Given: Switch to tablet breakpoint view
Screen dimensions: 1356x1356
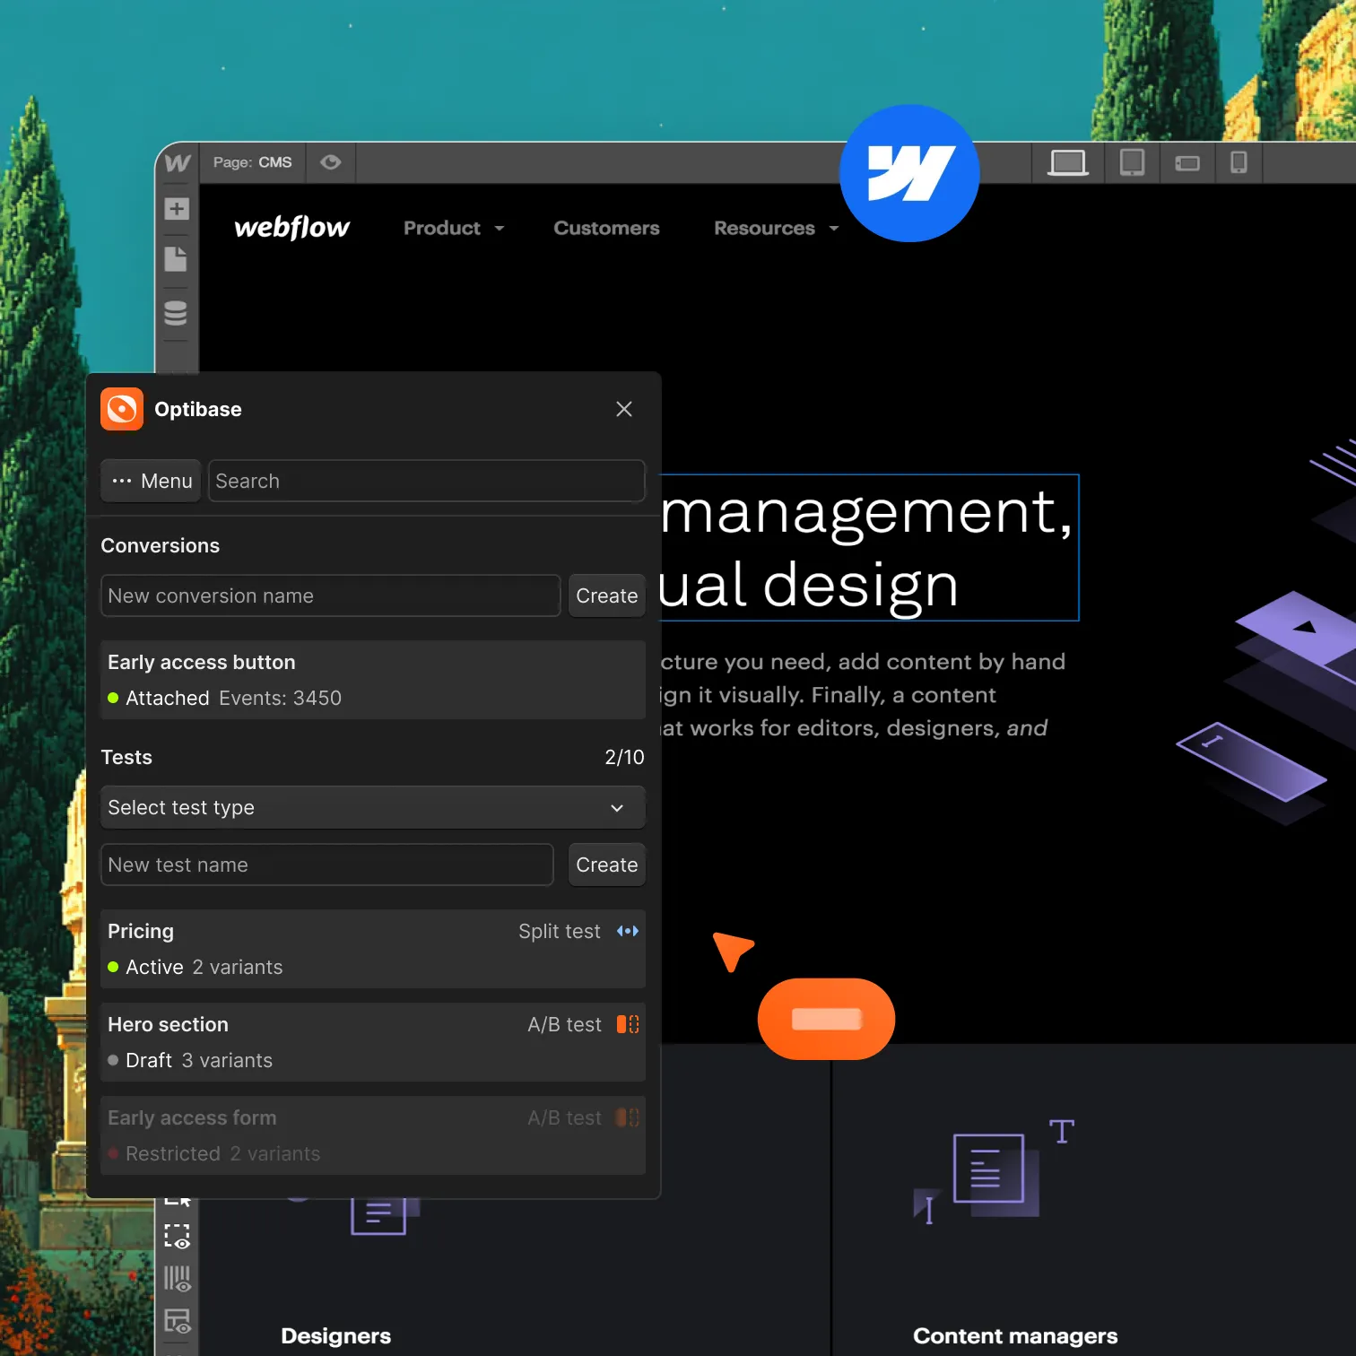Looking at the screenshot, I should point(1132,162).
